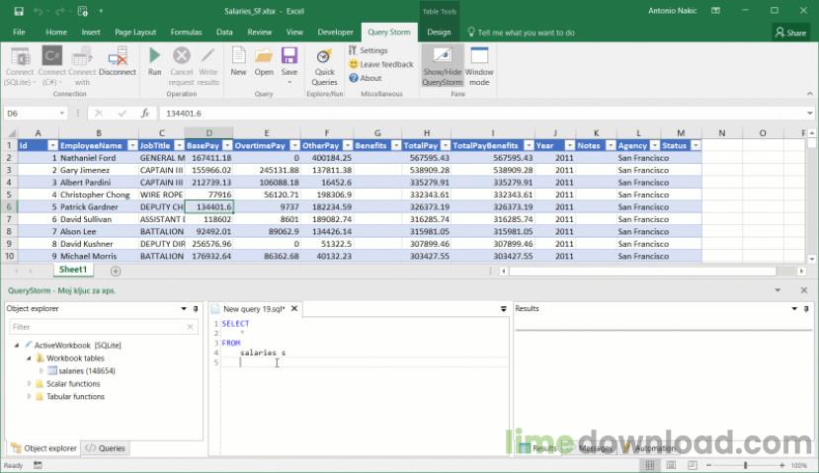Expand Scalar functions folder
Viewport: 819px width, 473px height.
(30, 384)
